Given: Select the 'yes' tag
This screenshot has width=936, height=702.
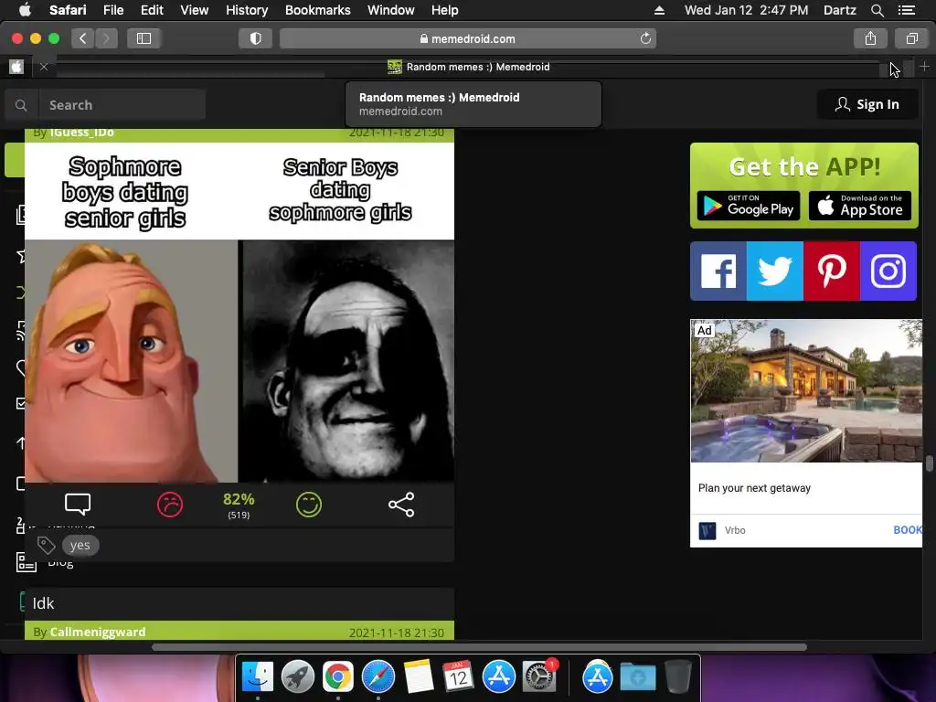Looking at the screenshot, I should [x=80, y=545].
